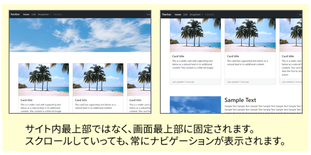311x155 pixels.
Task: Click right screenshot's palm photo above 'This card has supporting'
Action: [x=250, y=35]
